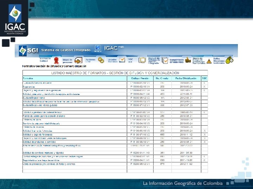Click circular number 361 for servicios impresos

pyautogui.click(x=162, y=153)
